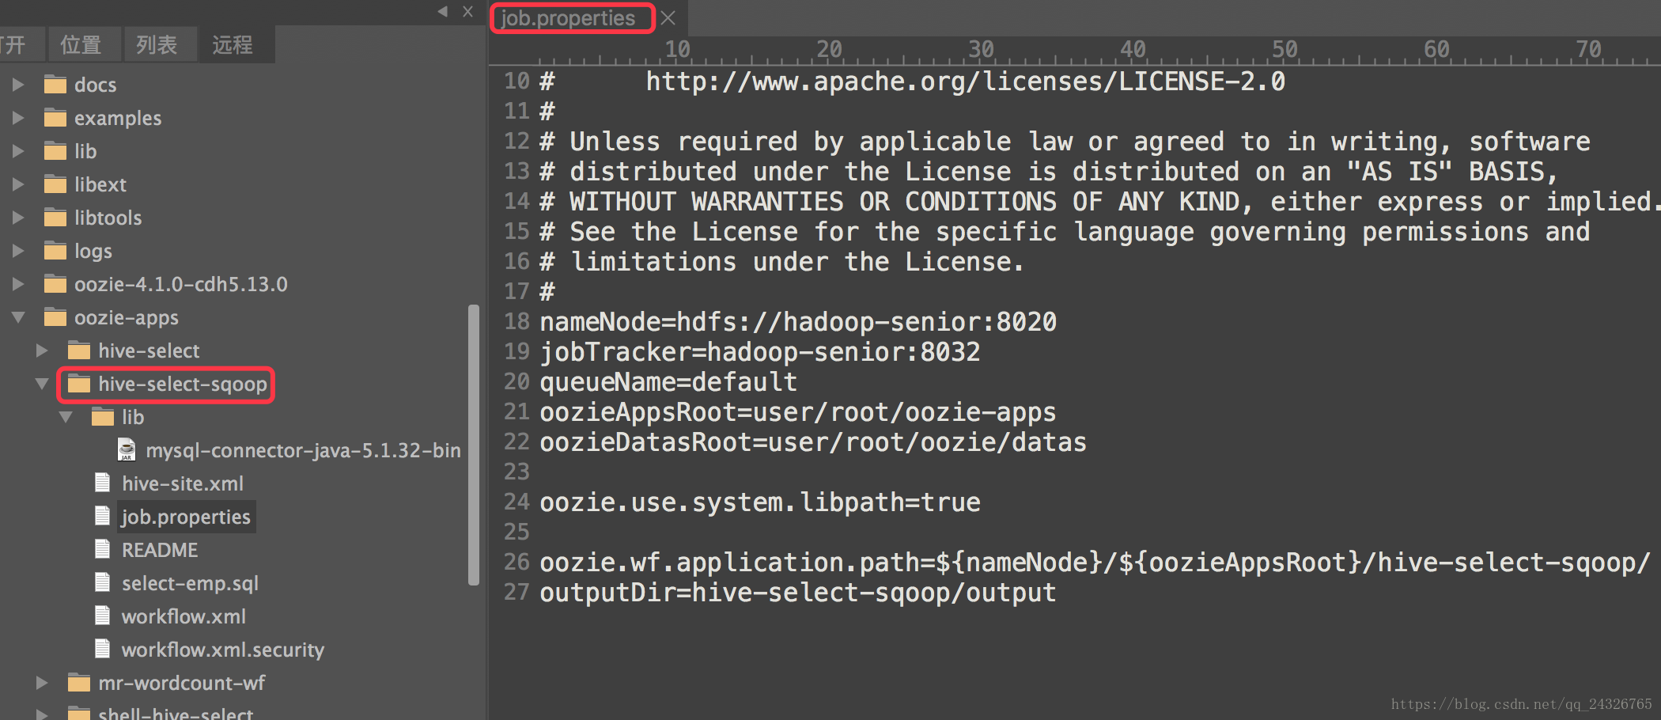Click the hive-site.xml file icon

(102, 482)
